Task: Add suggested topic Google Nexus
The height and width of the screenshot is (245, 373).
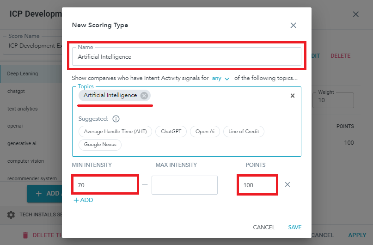Action: (100, 145)
